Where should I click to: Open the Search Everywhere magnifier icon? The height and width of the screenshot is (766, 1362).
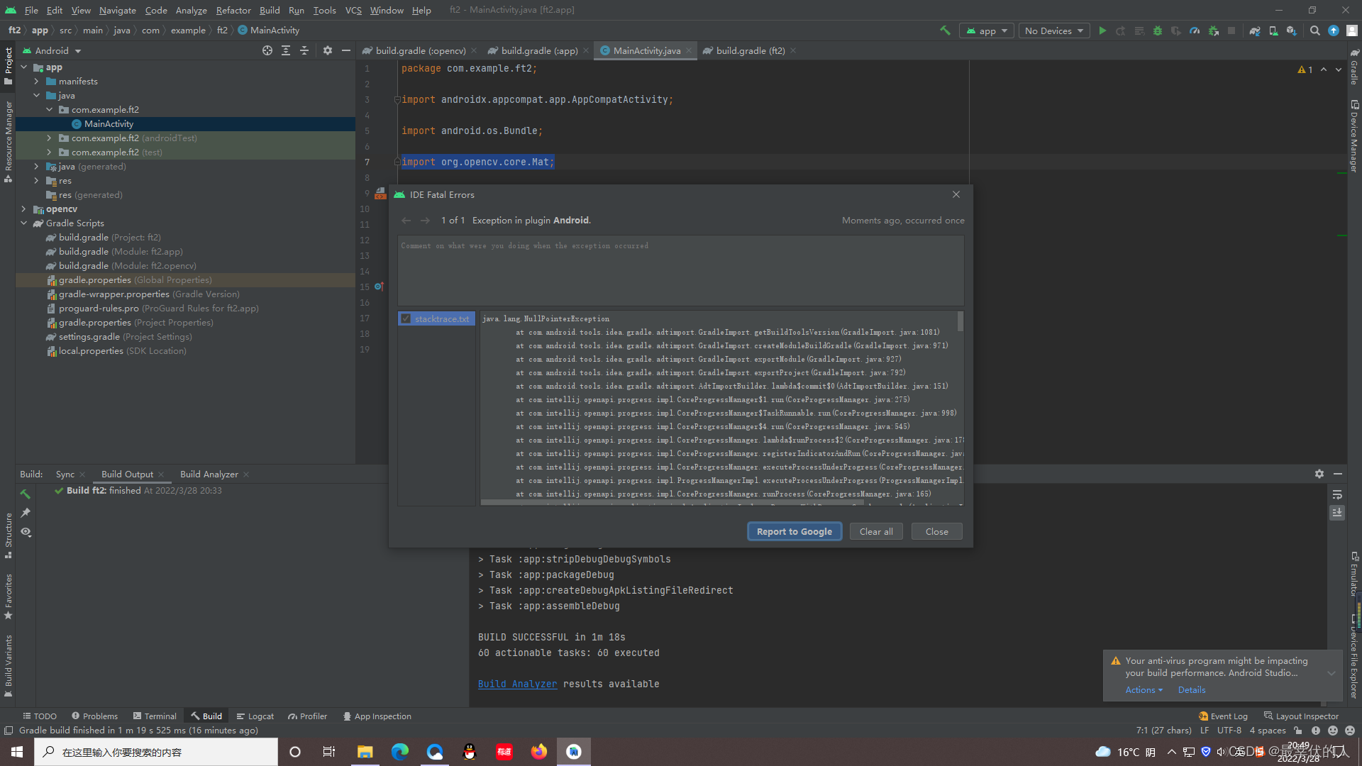1315,30
